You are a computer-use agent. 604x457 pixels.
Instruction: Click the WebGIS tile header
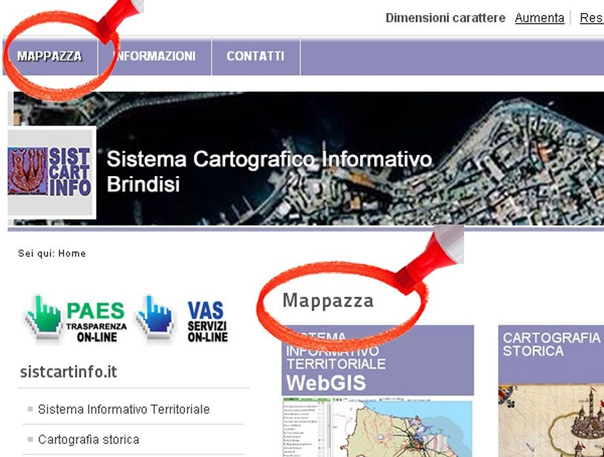tap(377, 360)
